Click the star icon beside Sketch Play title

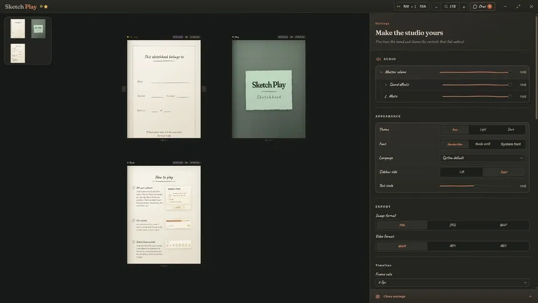(46, 6)
